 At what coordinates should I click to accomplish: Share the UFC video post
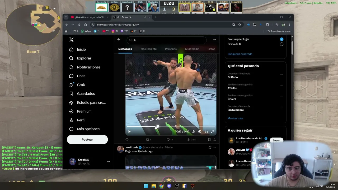215,140
